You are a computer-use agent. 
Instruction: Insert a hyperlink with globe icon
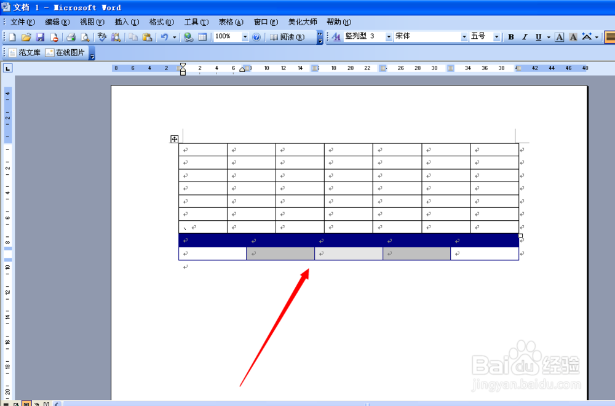pyautogui.click(x=189, y=38)
